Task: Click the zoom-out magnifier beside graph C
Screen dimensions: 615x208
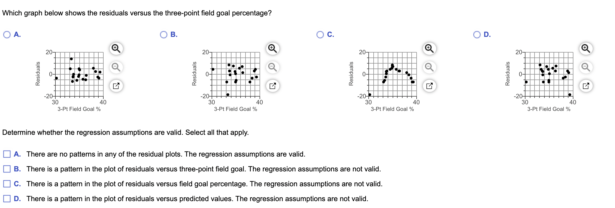Action: [428, 67]
